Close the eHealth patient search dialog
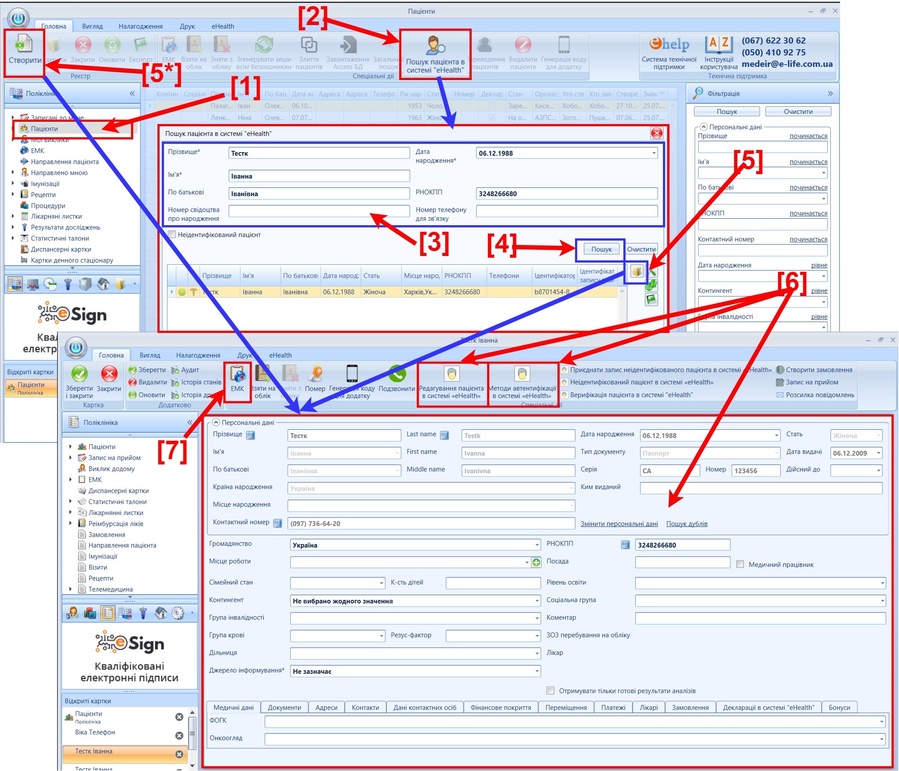The image size is (899, 771). point(657,133)
